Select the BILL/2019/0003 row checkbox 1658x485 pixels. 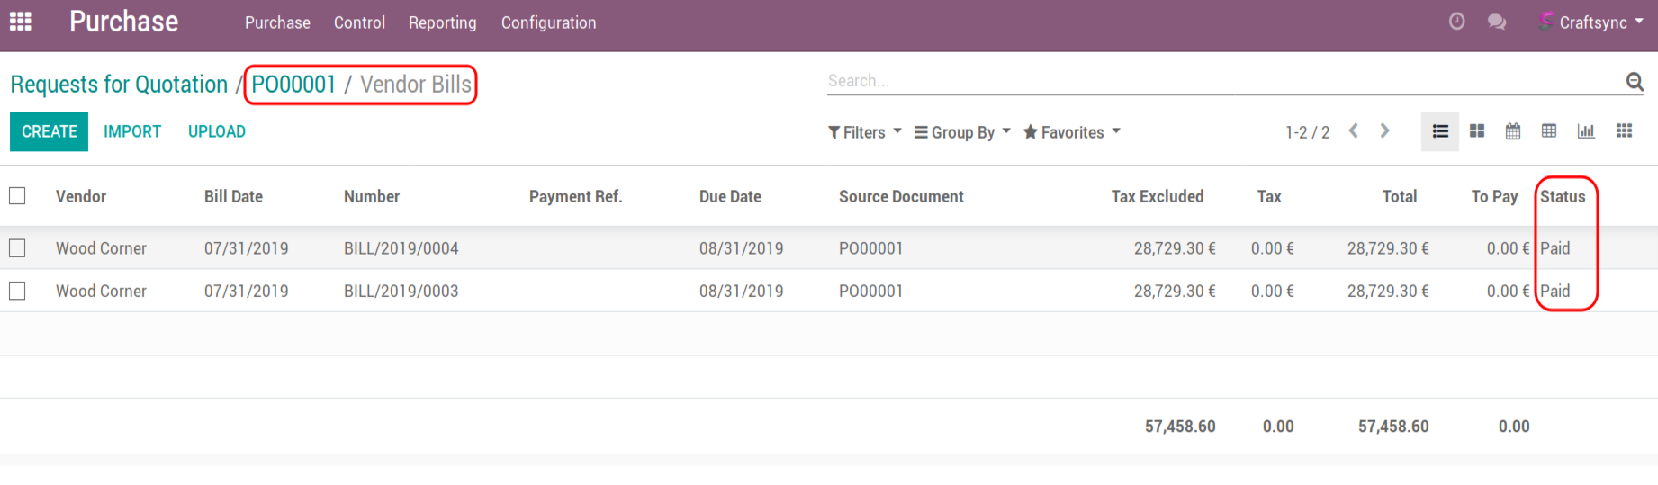[17, 292]
